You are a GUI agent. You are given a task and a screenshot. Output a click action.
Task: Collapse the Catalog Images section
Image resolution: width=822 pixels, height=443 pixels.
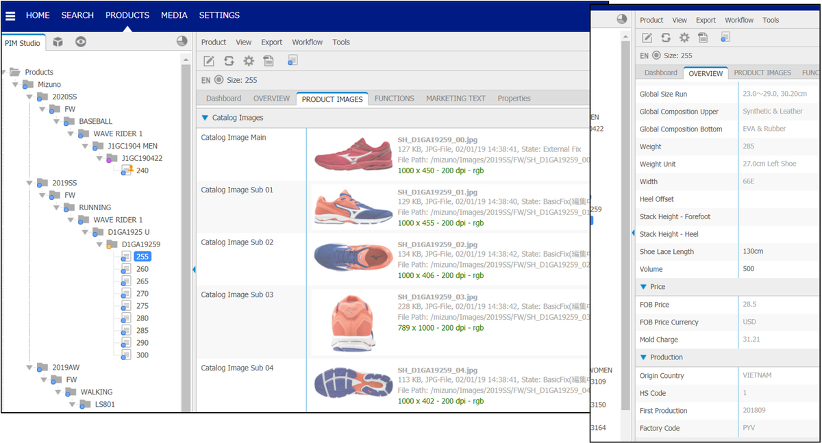click(x=205, y=118)
